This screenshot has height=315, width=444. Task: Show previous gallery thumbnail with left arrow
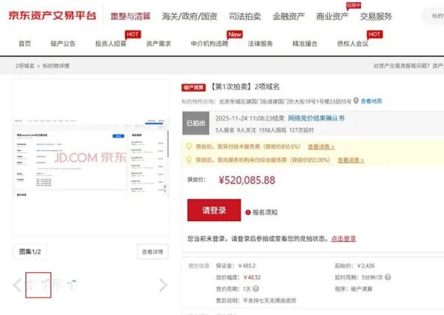click(17, 285)
